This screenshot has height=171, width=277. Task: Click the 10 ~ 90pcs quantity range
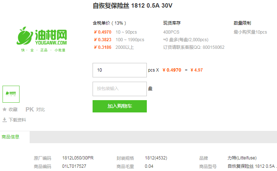coord(126,32)
